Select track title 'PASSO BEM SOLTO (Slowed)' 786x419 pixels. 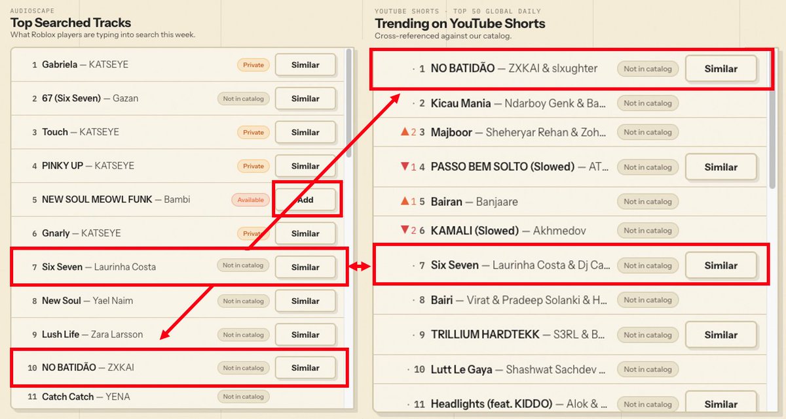click(502, 167)
